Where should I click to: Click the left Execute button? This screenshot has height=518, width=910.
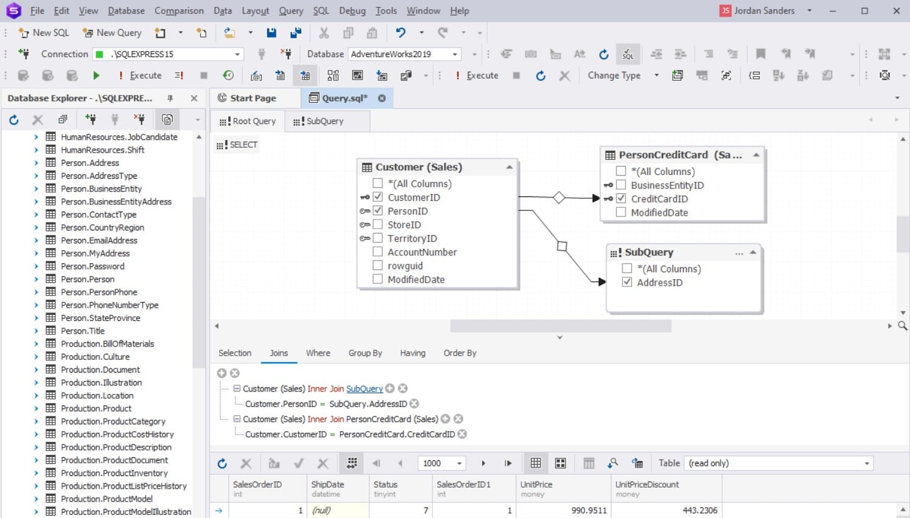point(140,75)
